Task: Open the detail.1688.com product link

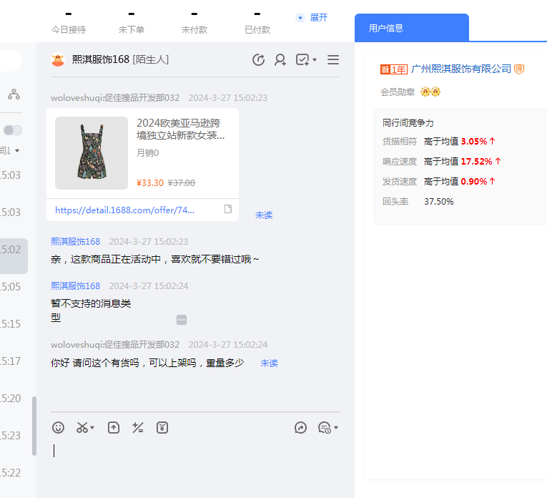Action: click(x=124, y=210)
